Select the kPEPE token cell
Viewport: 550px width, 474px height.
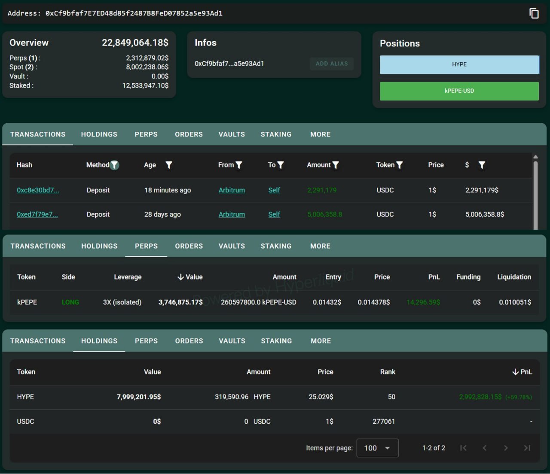(27, 302)
